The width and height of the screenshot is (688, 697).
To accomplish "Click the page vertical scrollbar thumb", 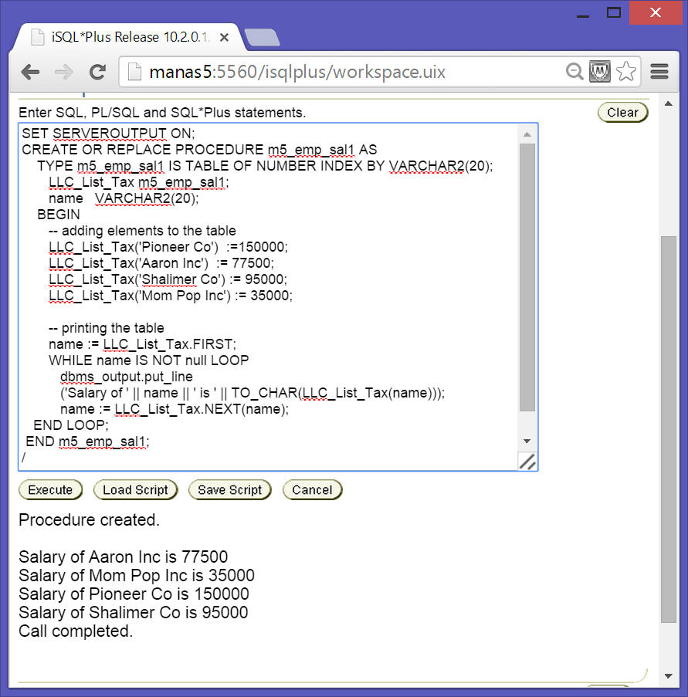I will click(x=668, y=429).
